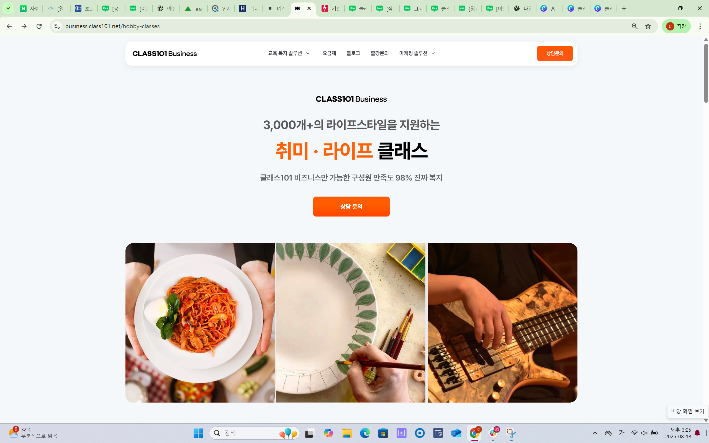
Task: Click the pasta dish image
Action: 200,323
